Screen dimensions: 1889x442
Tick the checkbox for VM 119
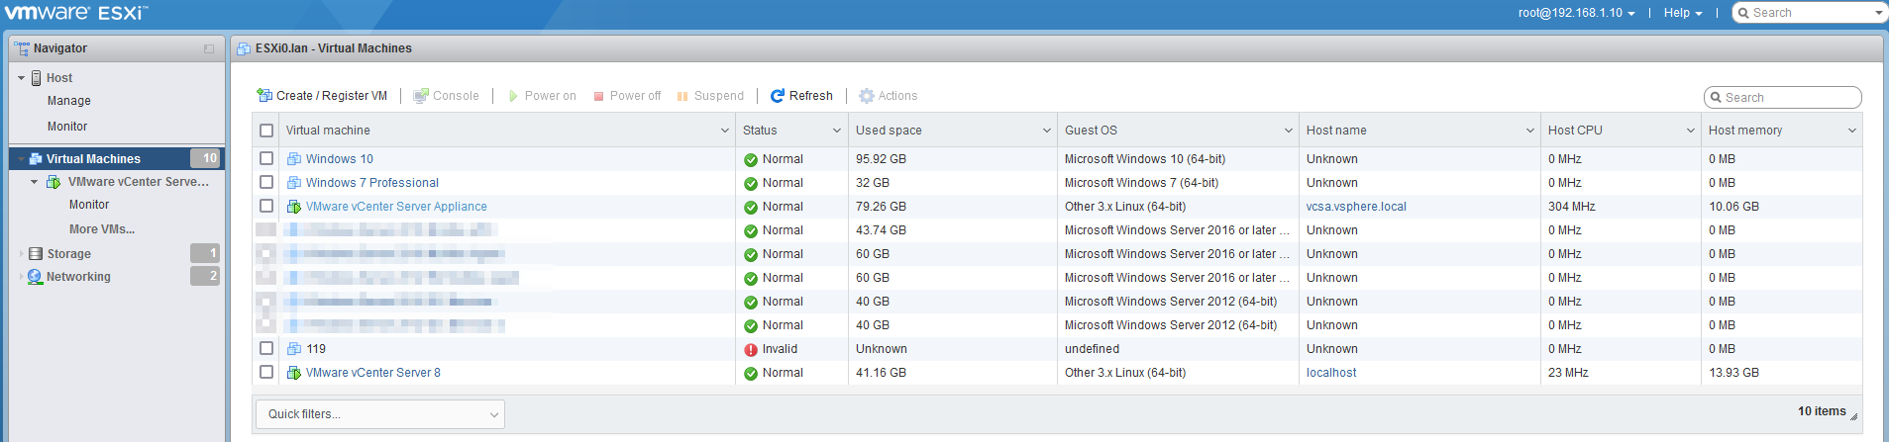[266, 348]
